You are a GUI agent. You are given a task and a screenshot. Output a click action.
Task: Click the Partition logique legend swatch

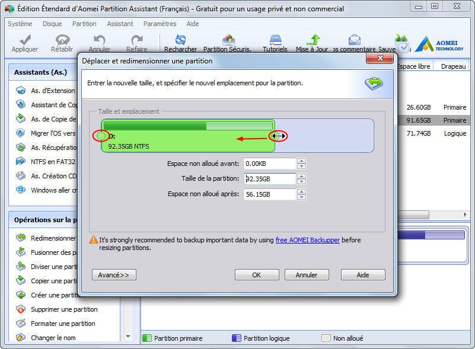click(x=236, y=338)
